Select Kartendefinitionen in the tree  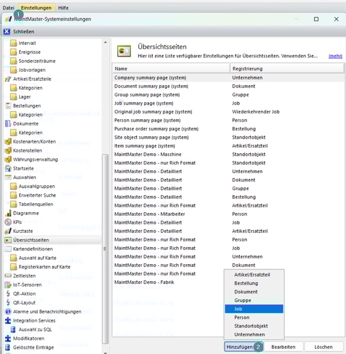click(33, 249)
